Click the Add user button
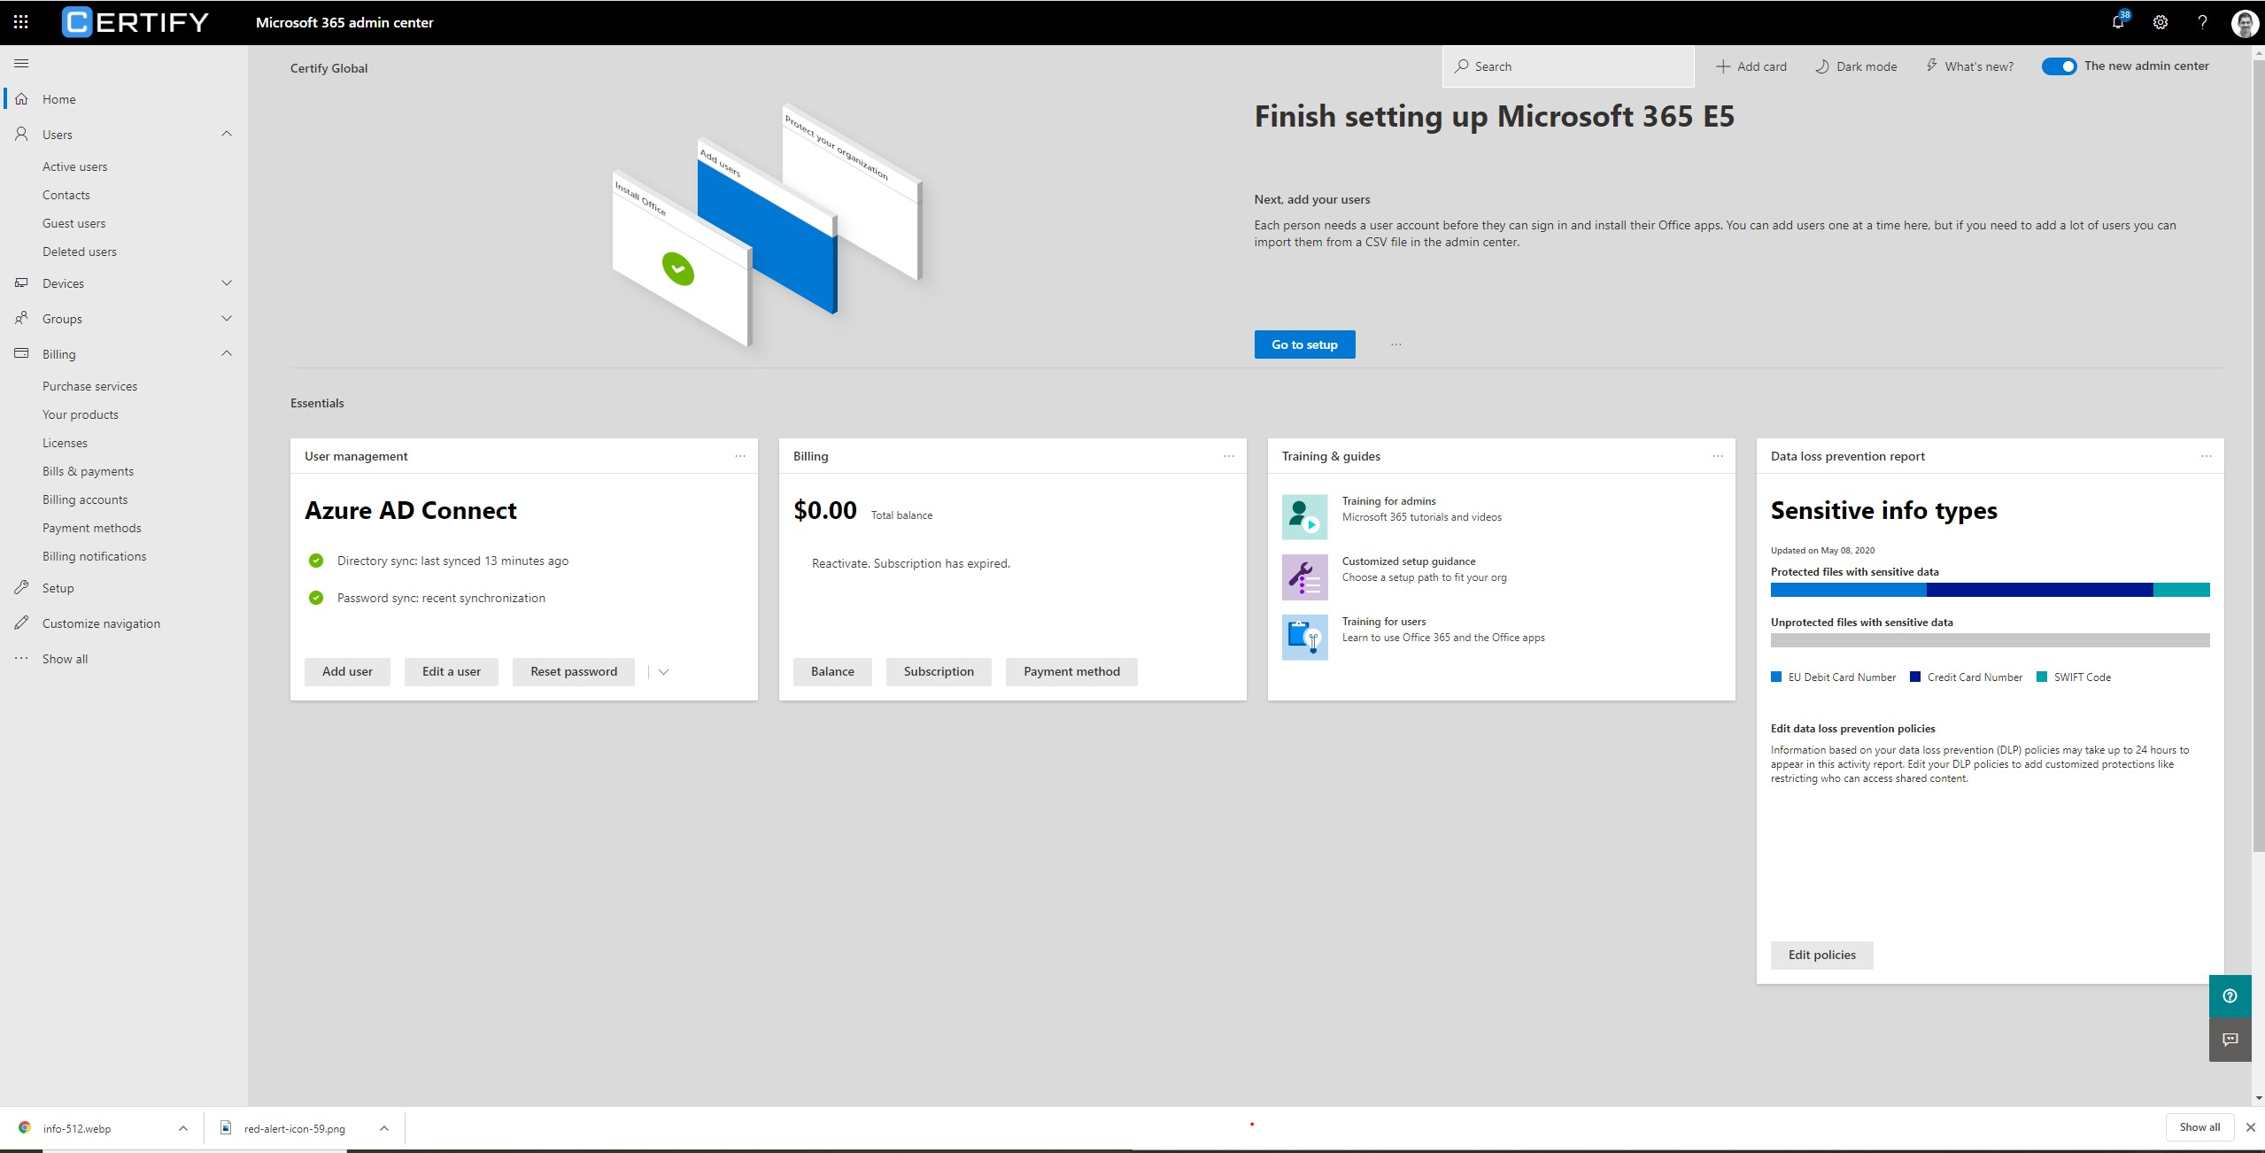 pyautogui.click(x=347, y=671)
